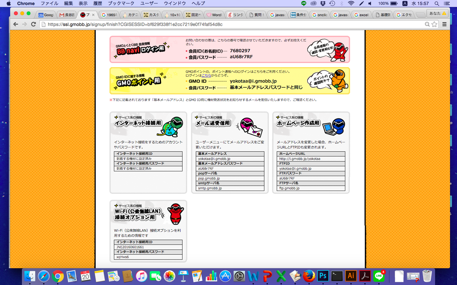Click the Spotlight search icon in menu bar
Viewport: 457px width, 285px height.
[x=437, y=3]
